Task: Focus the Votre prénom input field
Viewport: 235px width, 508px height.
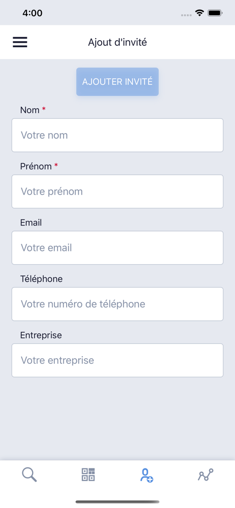Action: (x=118, y=192)
